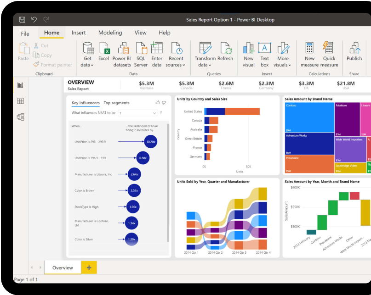371x295 pixels.
Task: Open the Enter data table tool
Action: [x=157, y=55]
